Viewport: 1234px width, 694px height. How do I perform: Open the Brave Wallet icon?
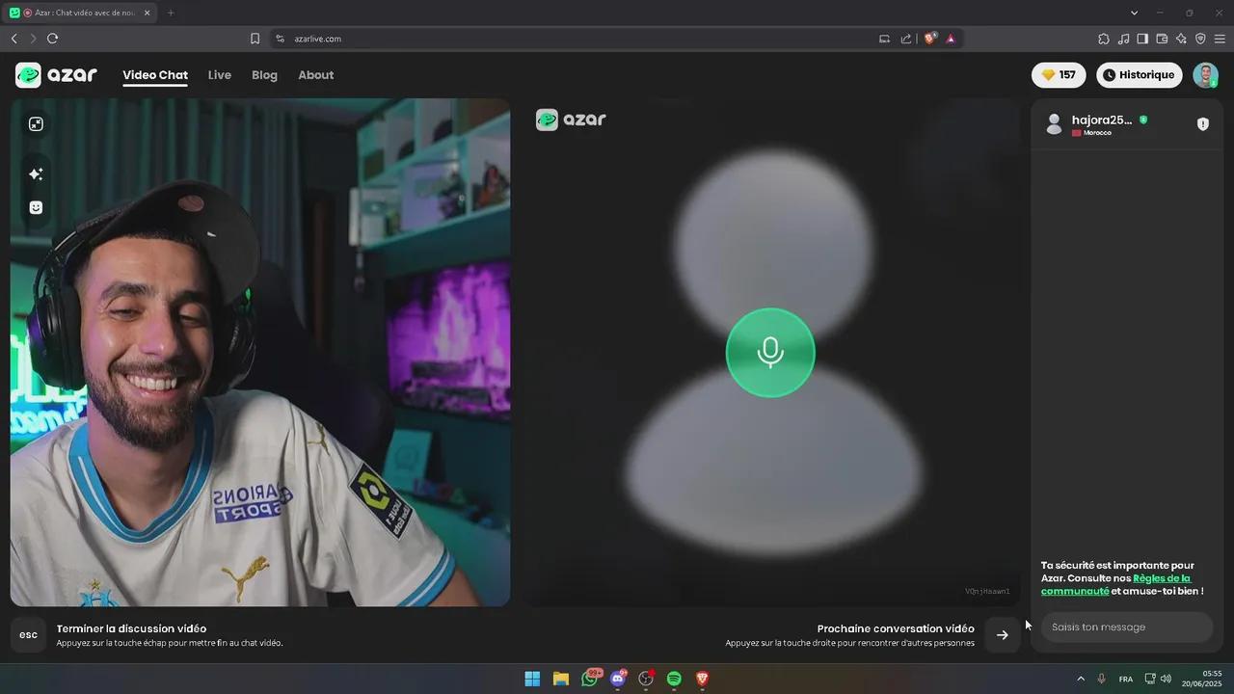1162,39
